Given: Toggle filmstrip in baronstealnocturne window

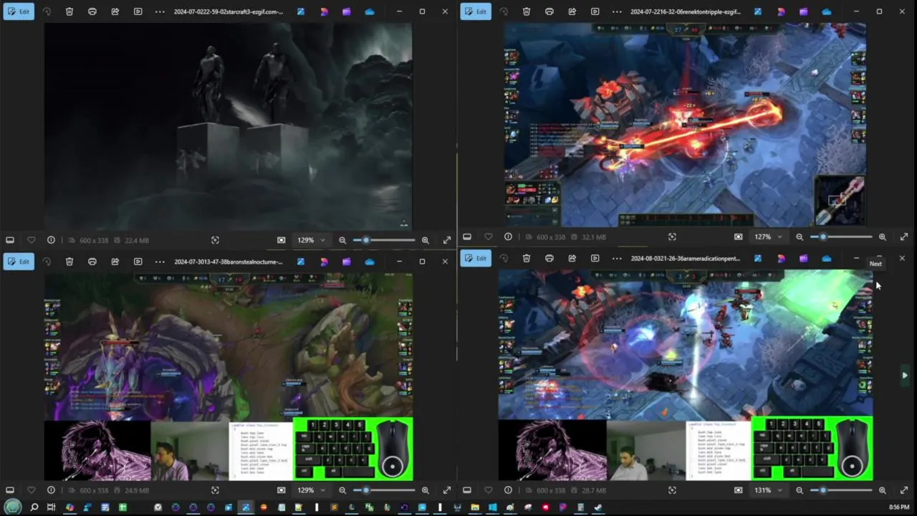Looking at the screenshot, I should click(x=10, y=490).
